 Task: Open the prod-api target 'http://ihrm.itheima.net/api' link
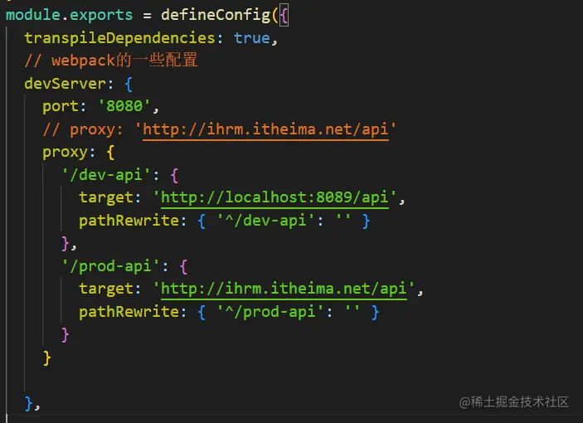click(x=284, y=289)
